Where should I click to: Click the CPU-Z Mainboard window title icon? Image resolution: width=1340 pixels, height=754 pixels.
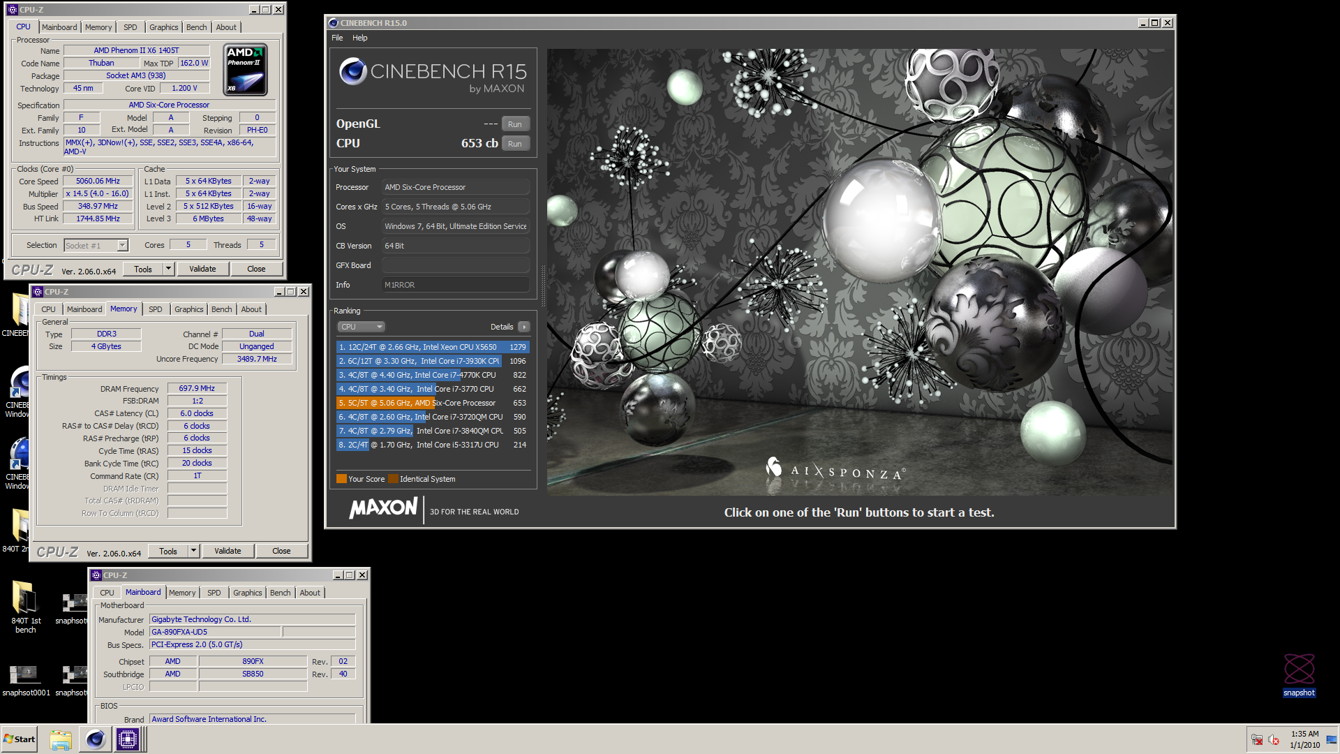point(96,575)
